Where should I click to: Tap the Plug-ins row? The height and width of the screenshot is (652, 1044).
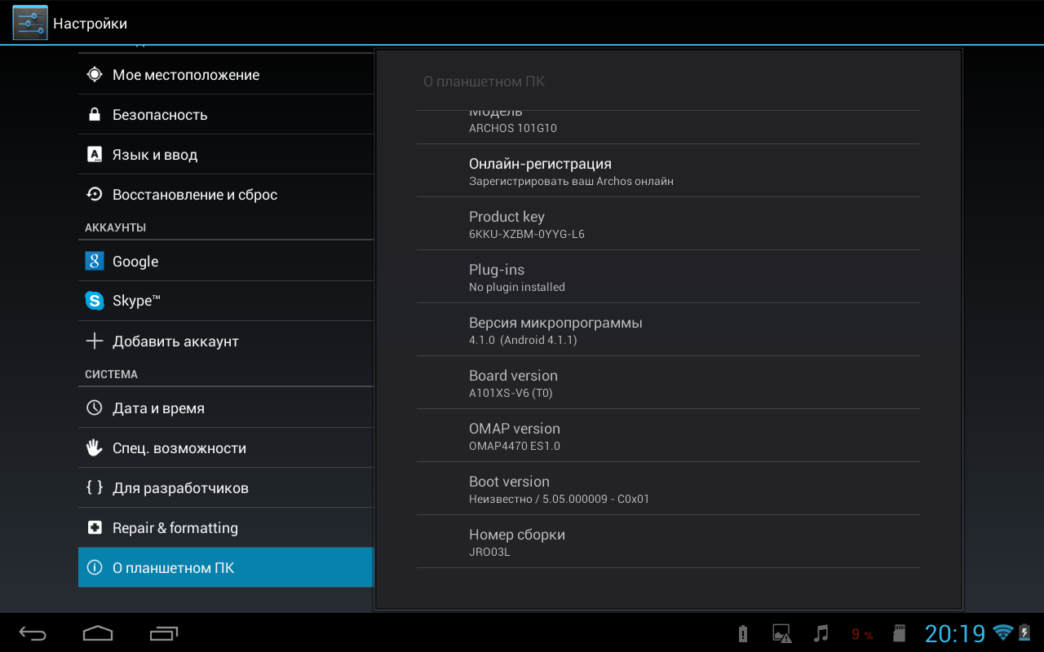click(668, 276)
